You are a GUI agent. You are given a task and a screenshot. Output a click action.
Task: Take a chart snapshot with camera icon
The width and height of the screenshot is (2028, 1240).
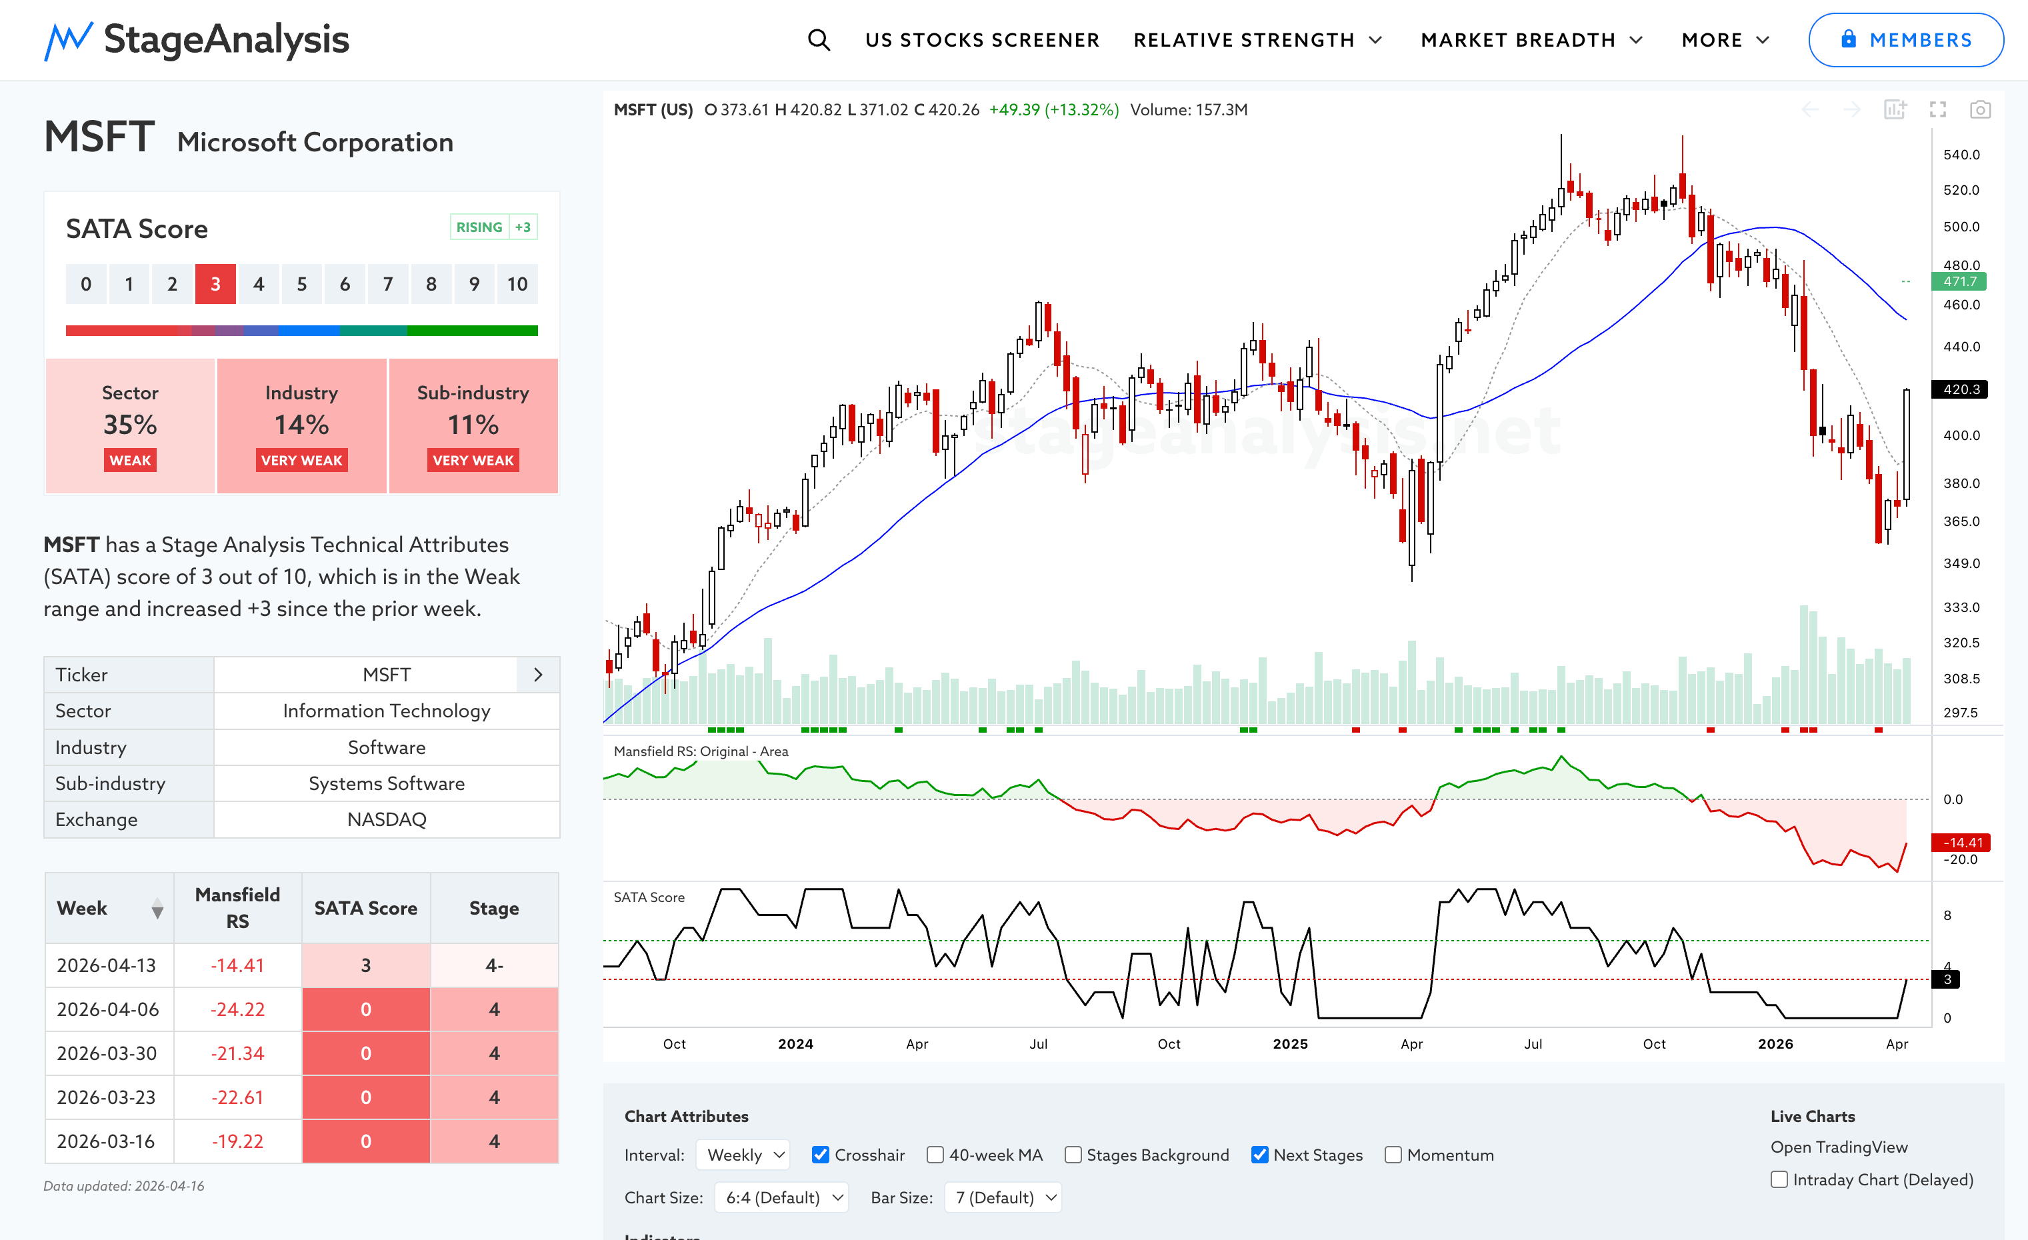pos(1980,109)
